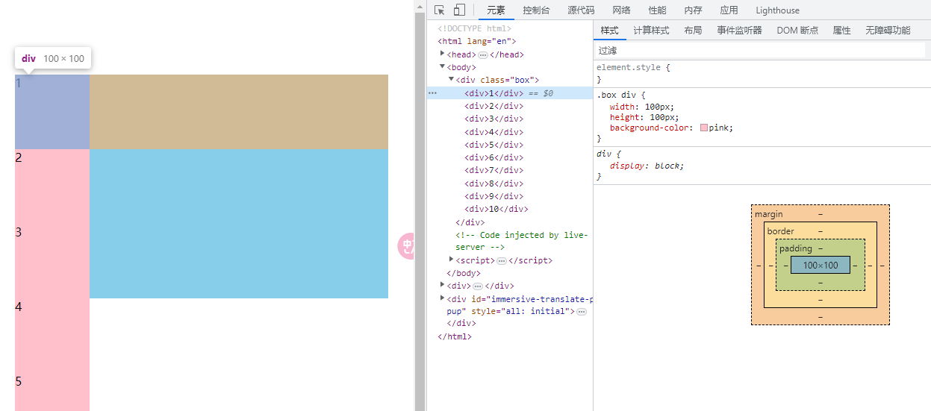This screenshot has width=931, height=411.
Task: Open the 计算样式 tab
Action: point(651,31)
